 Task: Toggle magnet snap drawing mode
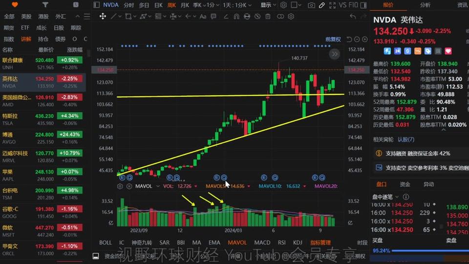(x=236, y=17)
